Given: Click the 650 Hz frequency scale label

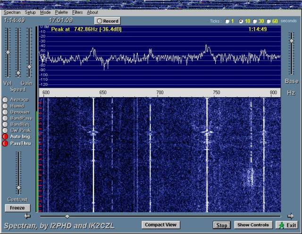Looking at the screenshot, I should [103, 92].
